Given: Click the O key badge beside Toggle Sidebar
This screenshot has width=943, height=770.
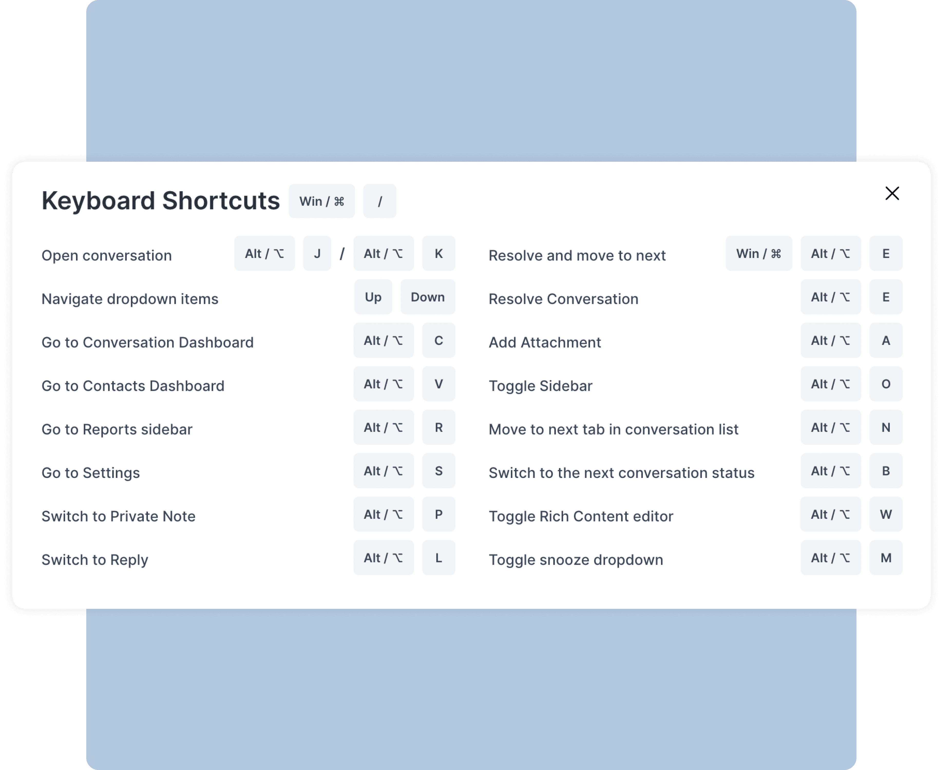Looking at the screenshot, I should (885, 384).
